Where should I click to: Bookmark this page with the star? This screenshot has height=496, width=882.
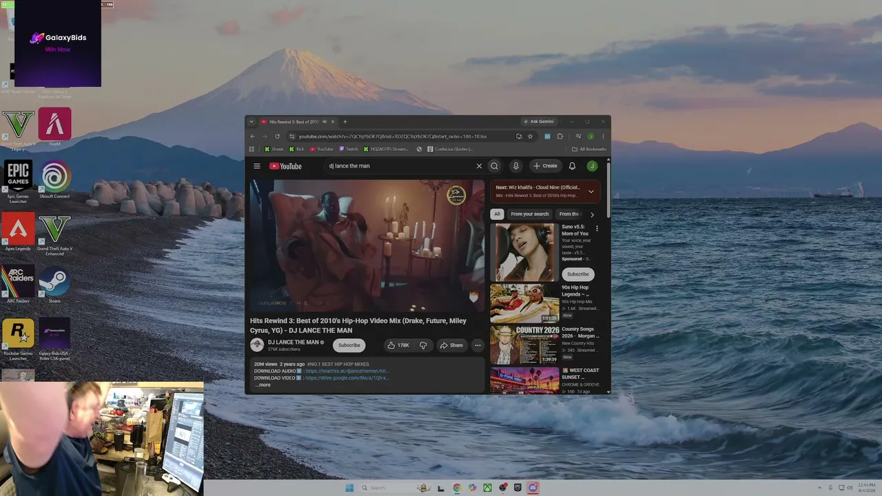coord(530,136)
